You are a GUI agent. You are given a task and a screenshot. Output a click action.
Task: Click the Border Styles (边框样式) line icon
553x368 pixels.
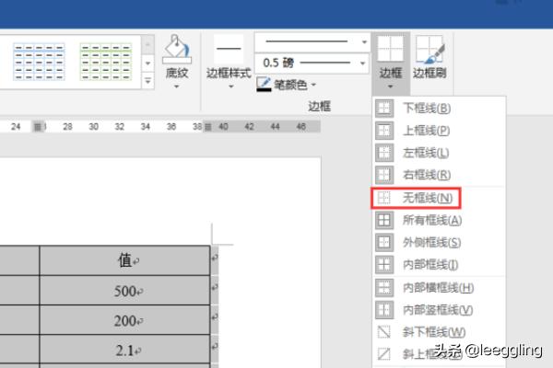pyautogui.click(x=229, y=49)
